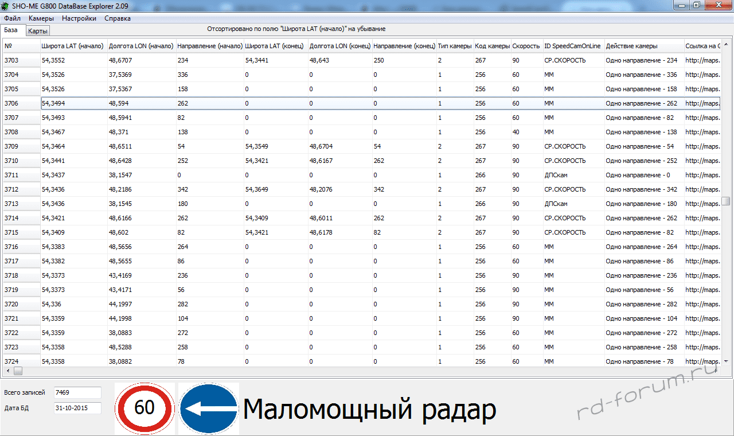734x436 pixels.
Task: Click longitude 38,1547 in row 3711
Action: pyautogui.click(x=142, y=175)
